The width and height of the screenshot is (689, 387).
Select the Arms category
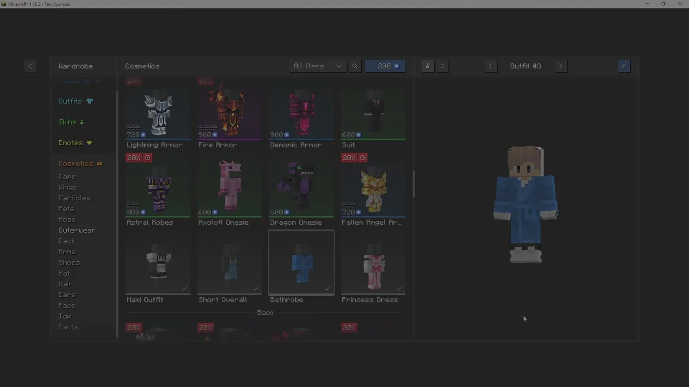tap(67, 252)
